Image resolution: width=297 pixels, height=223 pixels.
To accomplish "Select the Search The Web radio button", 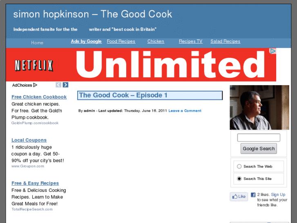I will coord(239,167).
